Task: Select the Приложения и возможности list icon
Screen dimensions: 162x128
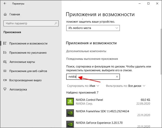Action: point(5,43)
